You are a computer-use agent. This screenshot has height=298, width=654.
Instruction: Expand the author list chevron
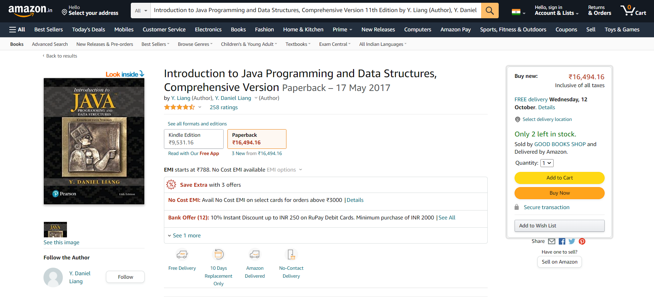pyautogui.click(x=256, y=98)
